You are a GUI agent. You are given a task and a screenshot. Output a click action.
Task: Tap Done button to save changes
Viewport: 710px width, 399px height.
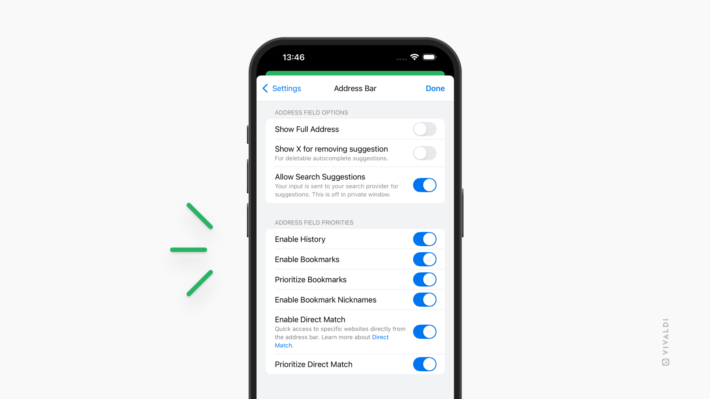[x=435, y=88]
